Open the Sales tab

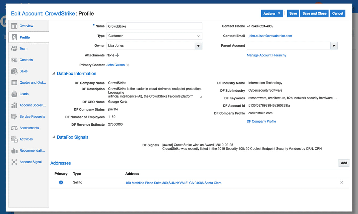(x=24, y=71)
